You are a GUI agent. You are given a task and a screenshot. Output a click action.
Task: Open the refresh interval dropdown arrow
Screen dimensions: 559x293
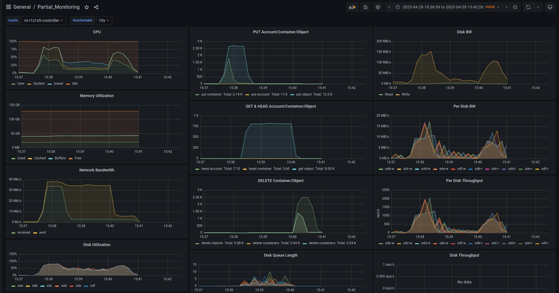[538, 7]
